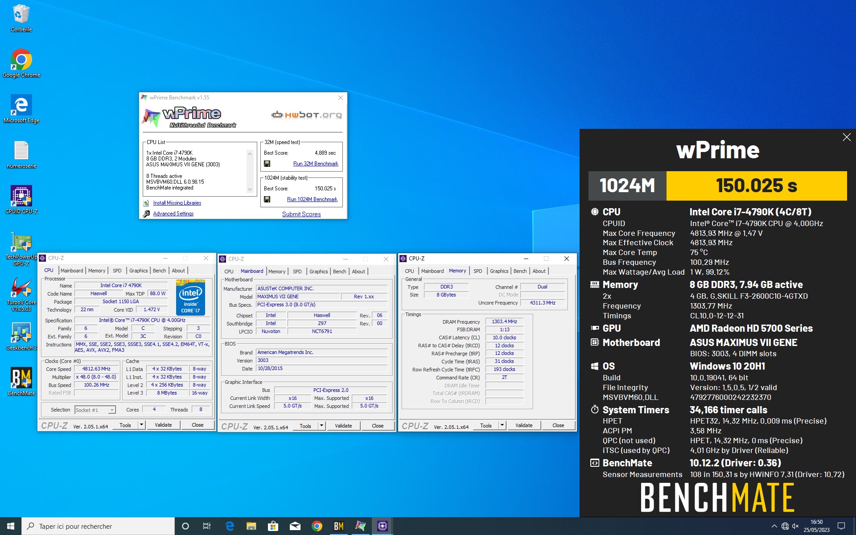Viewport: 856px width, 535px height.
Task: Open Mail app from the taskbar
Action: 295,526
